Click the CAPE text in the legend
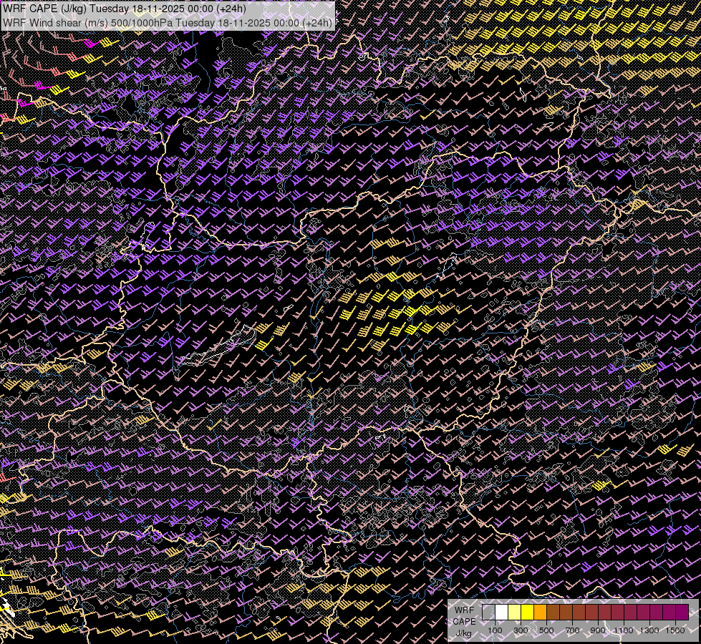The image size is (701, 644). (x=464, y=621)
